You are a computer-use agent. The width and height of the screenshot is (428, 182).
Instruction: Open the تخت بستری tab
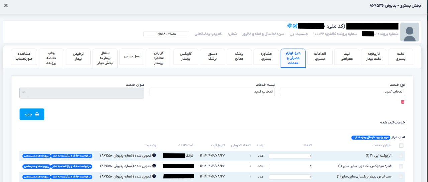click(x=401, y=57)
